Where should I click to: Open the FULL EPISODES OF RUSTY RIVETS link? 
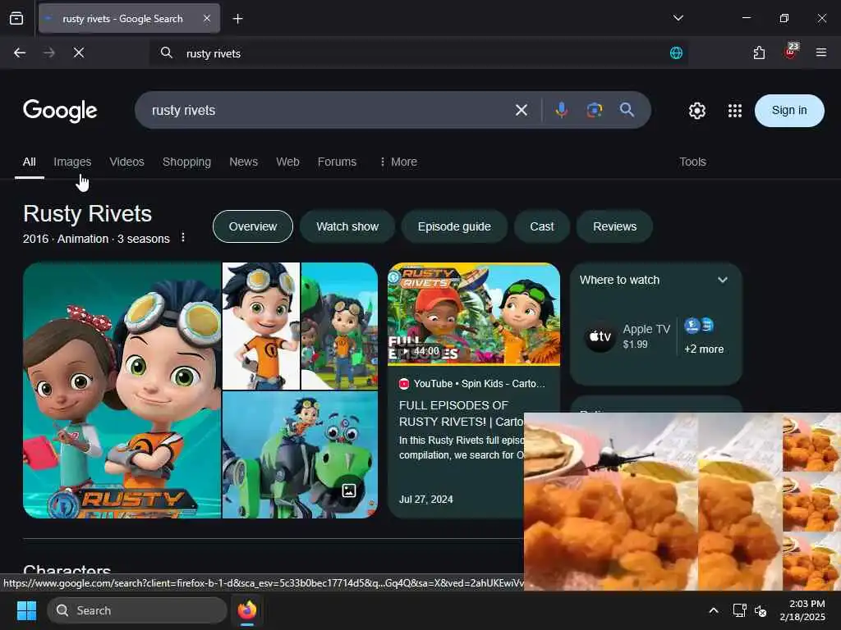(x=462, y=413)
